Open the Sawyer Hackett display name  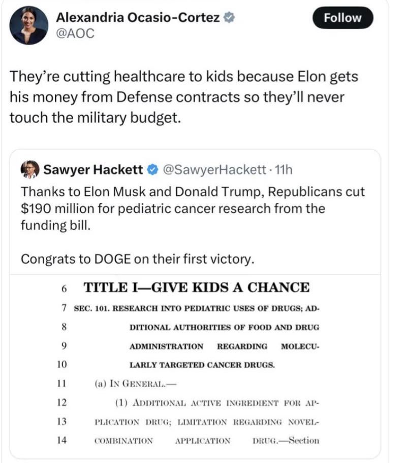93,170
